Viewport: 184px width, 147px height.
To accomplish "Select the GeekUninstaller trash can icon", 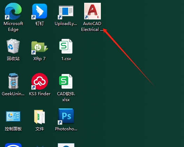I will (x=13, y=81).
